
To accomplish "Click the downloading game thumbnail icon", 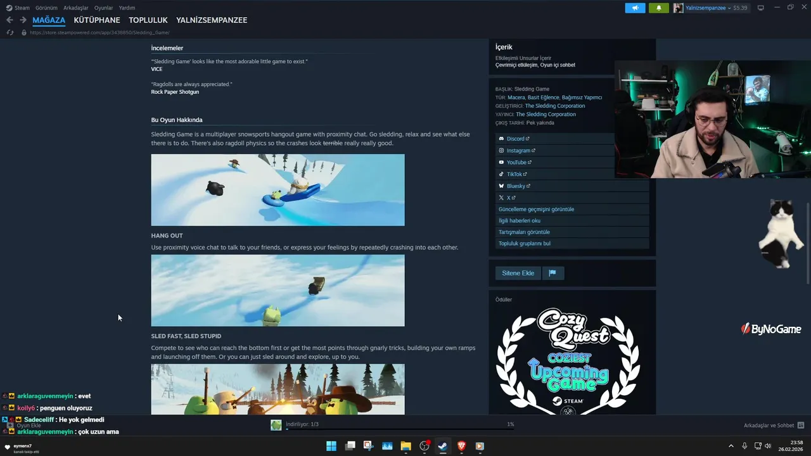I will point(276,425).
